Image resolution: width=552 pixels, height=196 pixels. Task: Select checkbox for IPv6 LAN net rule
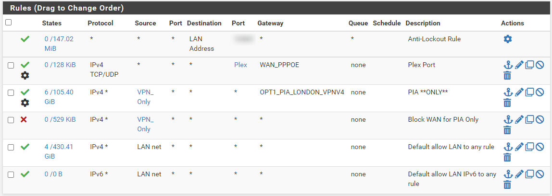[11, 174]
